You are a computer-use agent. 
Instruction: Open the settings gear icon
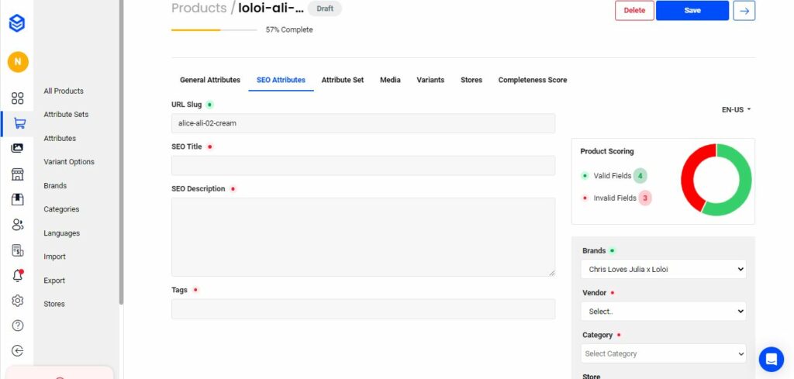(17, 301)
